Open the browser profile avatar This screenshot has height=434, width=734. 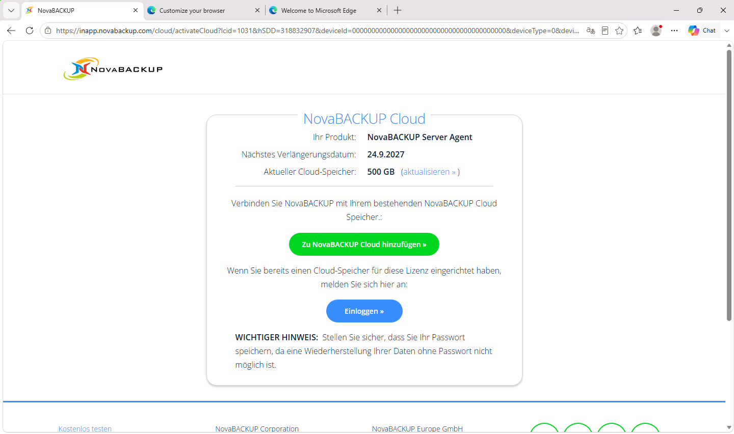(x=656, y=31)
